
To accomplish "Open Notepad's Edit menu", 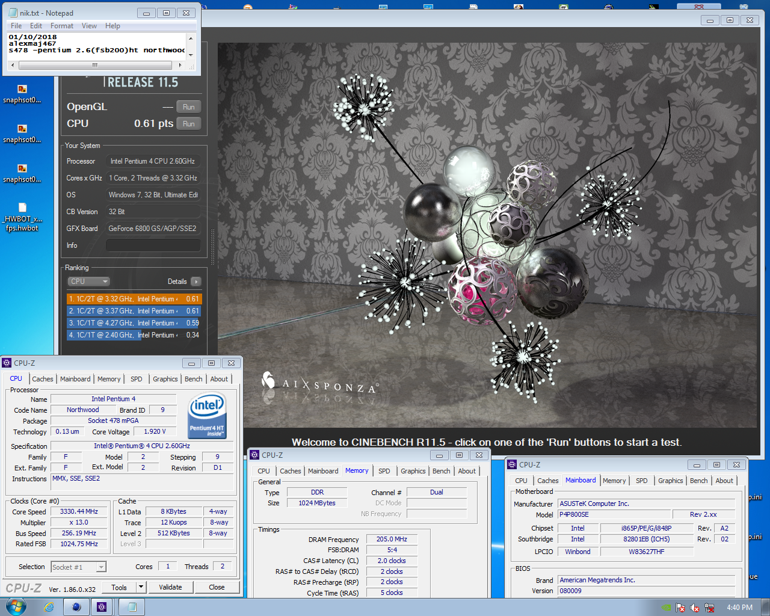I will click(36, 26).
